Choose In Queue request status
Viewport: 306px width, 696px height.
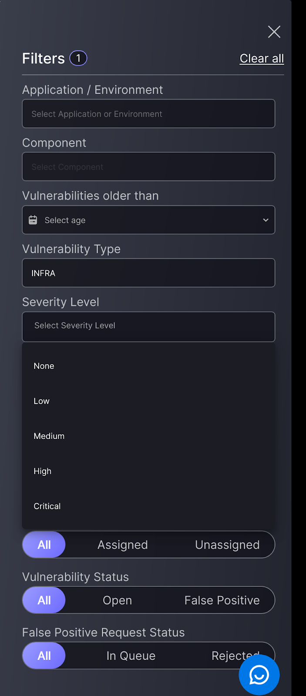(x=131, y=656)
